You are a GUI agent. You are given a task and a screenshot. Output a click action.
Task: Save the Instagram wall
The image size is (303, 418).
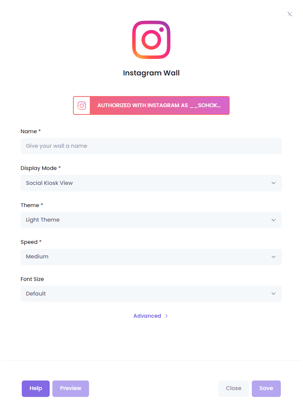(266, 389)
